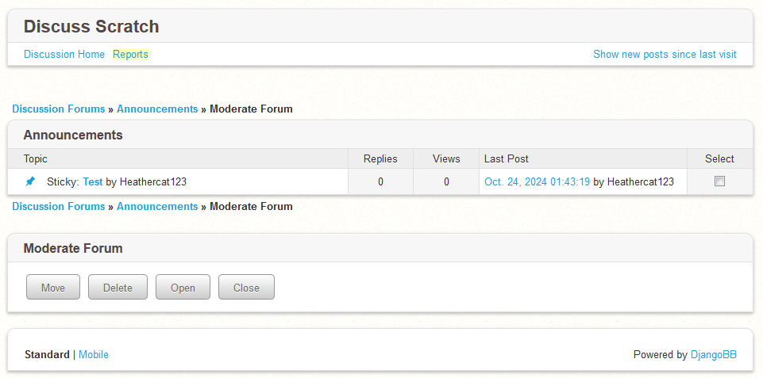
Task: Go to Discussion Home
Action: click(x=64, y=55)
